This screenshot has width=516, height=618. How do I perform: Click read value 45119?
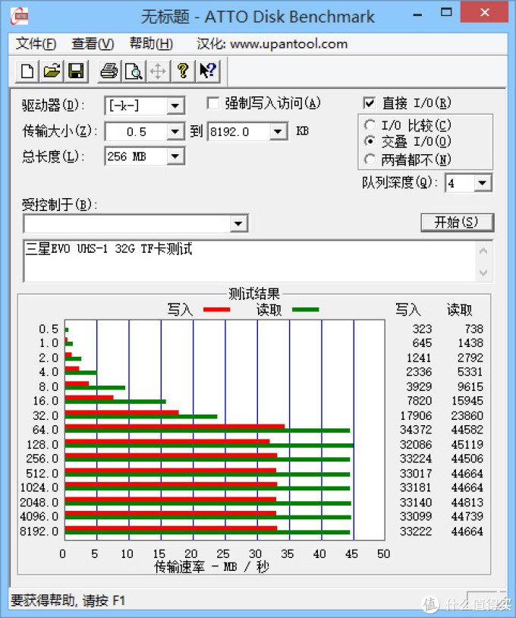click(467, 445)
